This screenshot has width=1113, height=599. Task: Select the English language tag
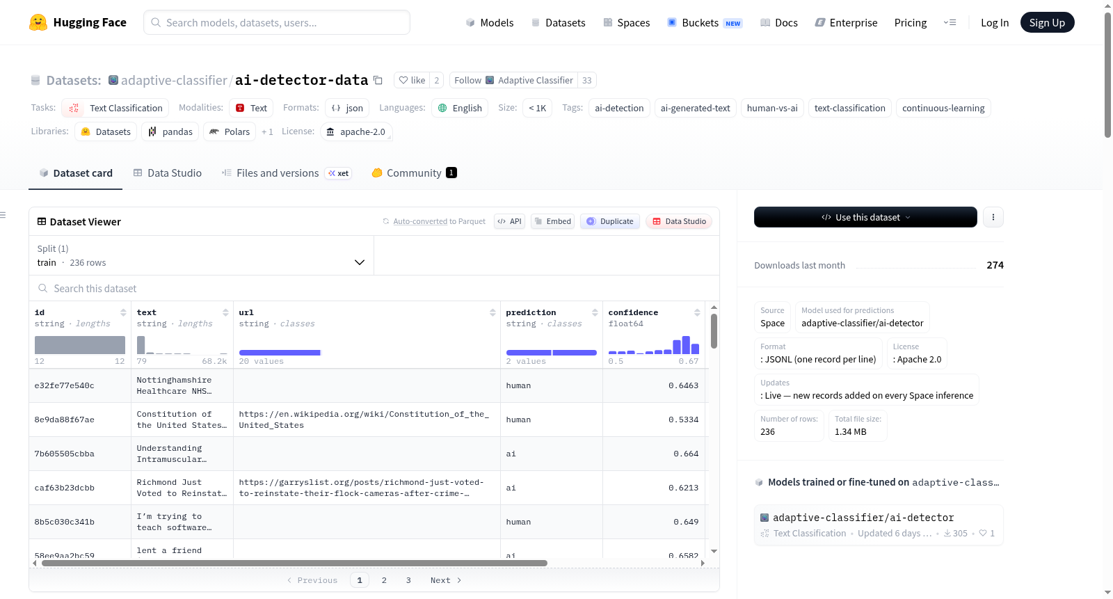tap(460, 108)
